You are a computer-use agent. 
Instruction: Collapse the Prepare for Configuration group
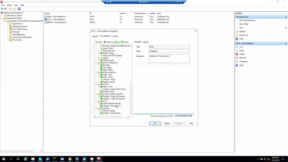pos(96,63)
